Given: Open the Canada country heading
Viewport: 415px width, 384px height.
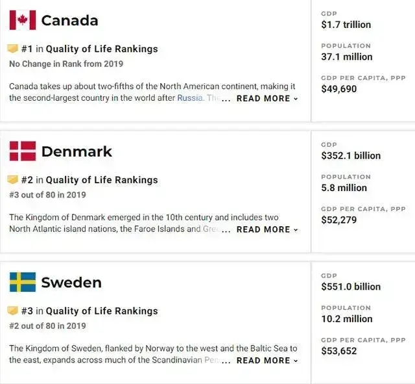Looking at the screenshot, I should point(69,20).
